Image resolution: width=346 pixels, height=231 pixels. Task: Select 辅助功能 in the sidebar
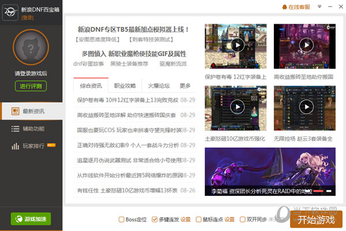pyautogui.click(x=31, y=129)
